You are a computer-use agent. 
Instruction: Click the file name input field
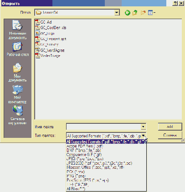coord(104,126)
